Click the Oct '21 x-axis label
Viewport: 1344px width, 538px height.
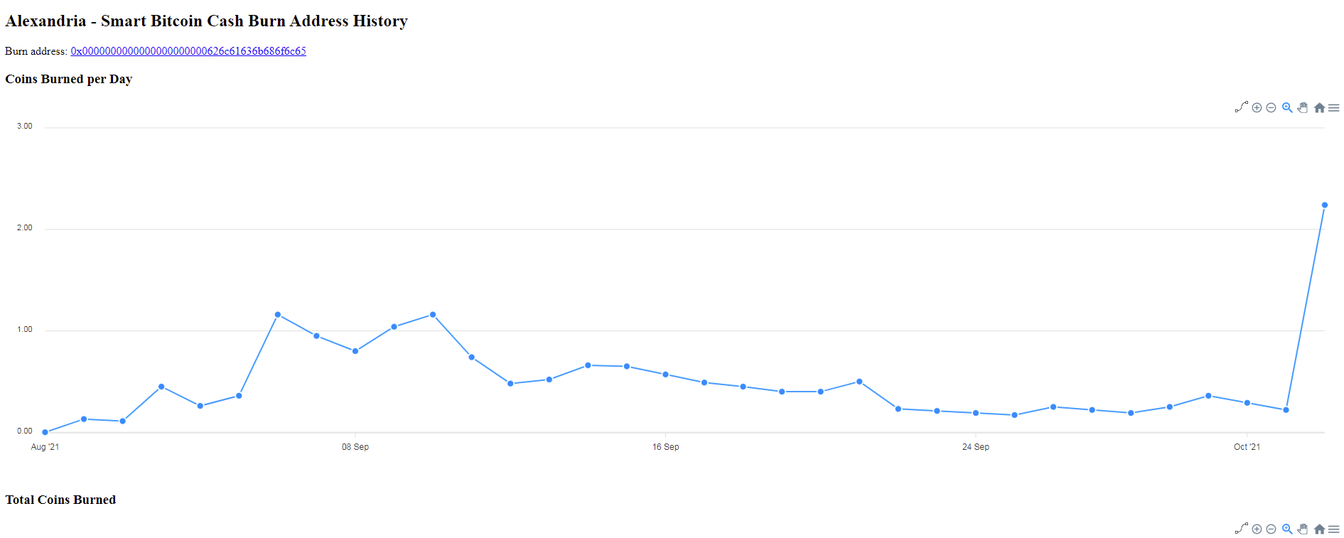click(x=1247, y=447)
